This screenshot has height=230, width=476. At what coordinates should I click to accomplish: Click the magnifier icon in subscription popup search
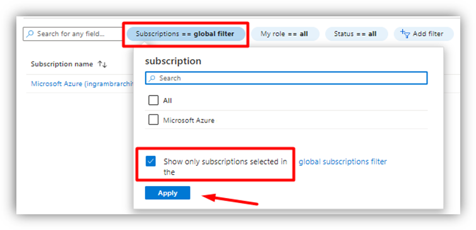click(152, 78)
